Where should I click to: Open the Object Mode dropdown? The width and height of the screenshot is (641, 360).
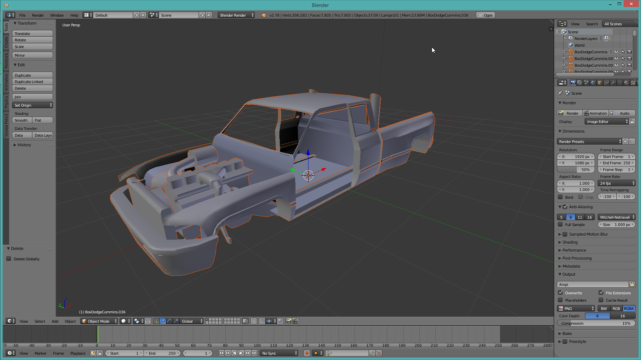click(99, 321)
